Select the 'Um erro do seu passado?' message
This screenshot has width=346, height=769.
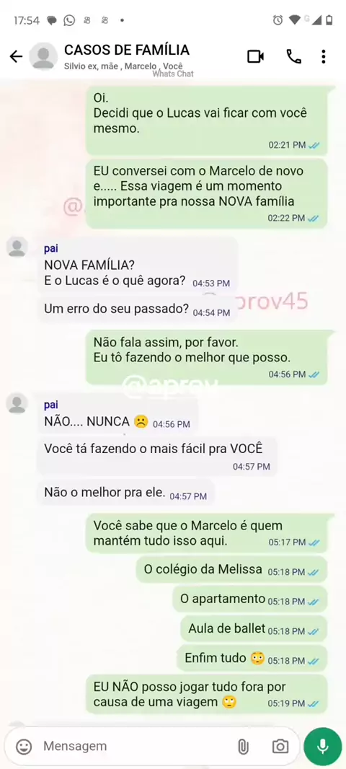pyautogui.click(x=137, y=310)
